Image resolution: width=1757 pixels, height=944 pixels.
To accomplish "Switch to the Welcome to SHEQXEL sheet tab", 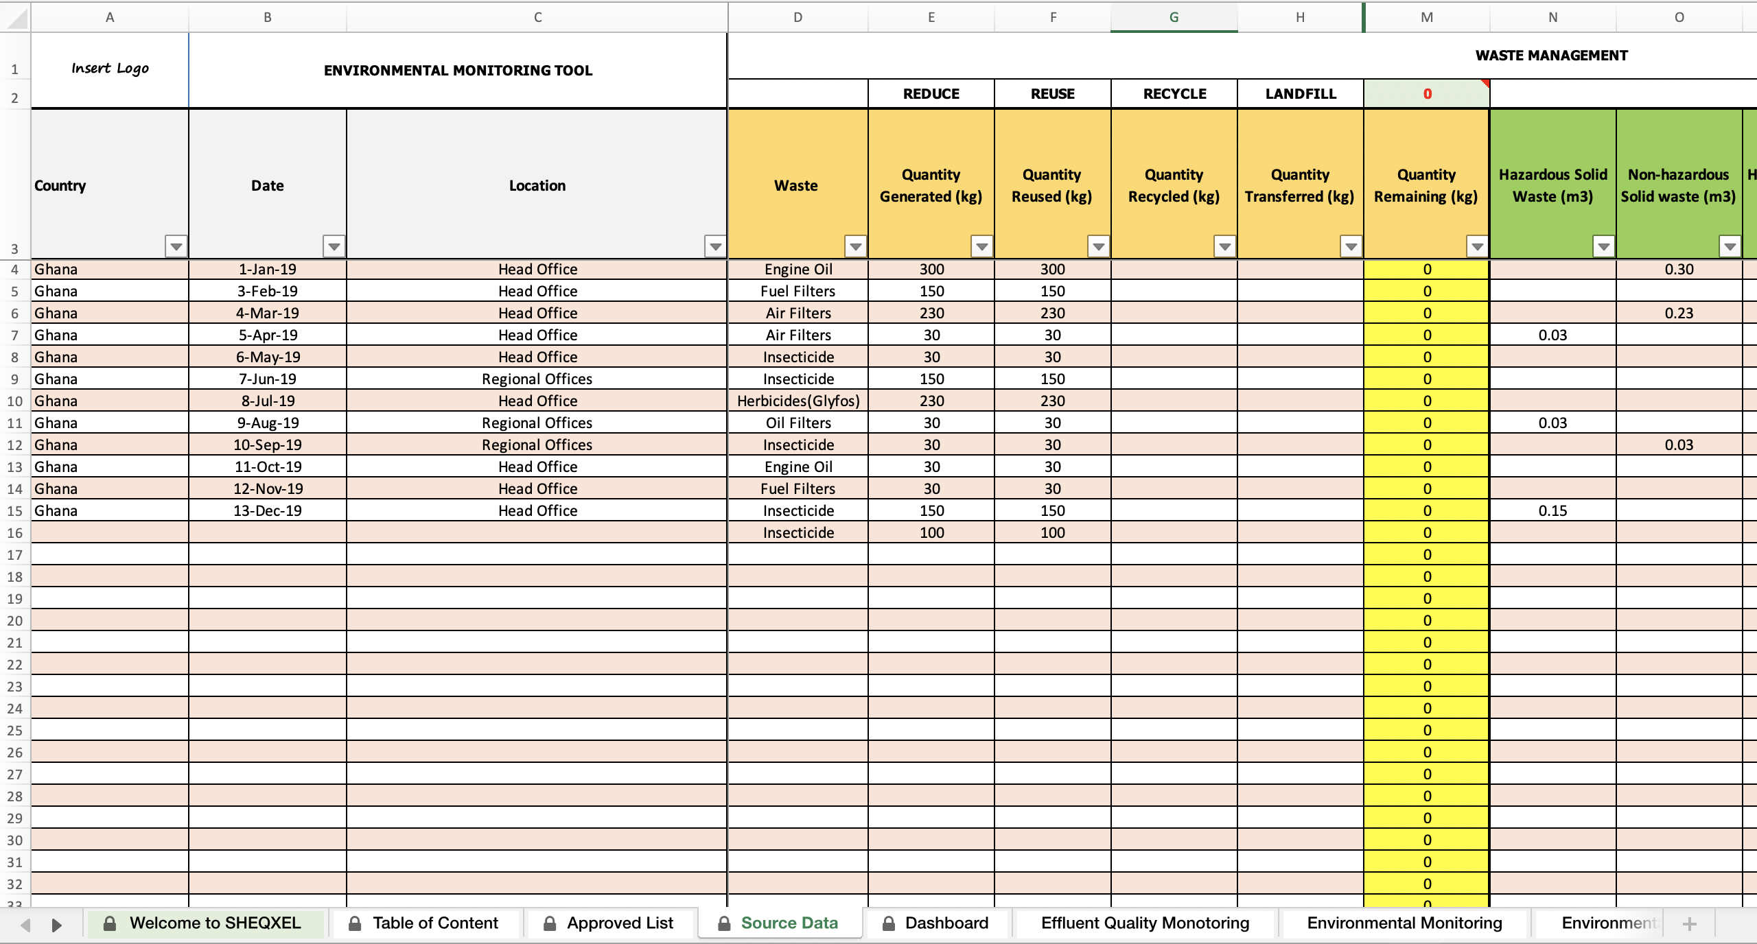I will pyautogui.click(x=204, y=923).
